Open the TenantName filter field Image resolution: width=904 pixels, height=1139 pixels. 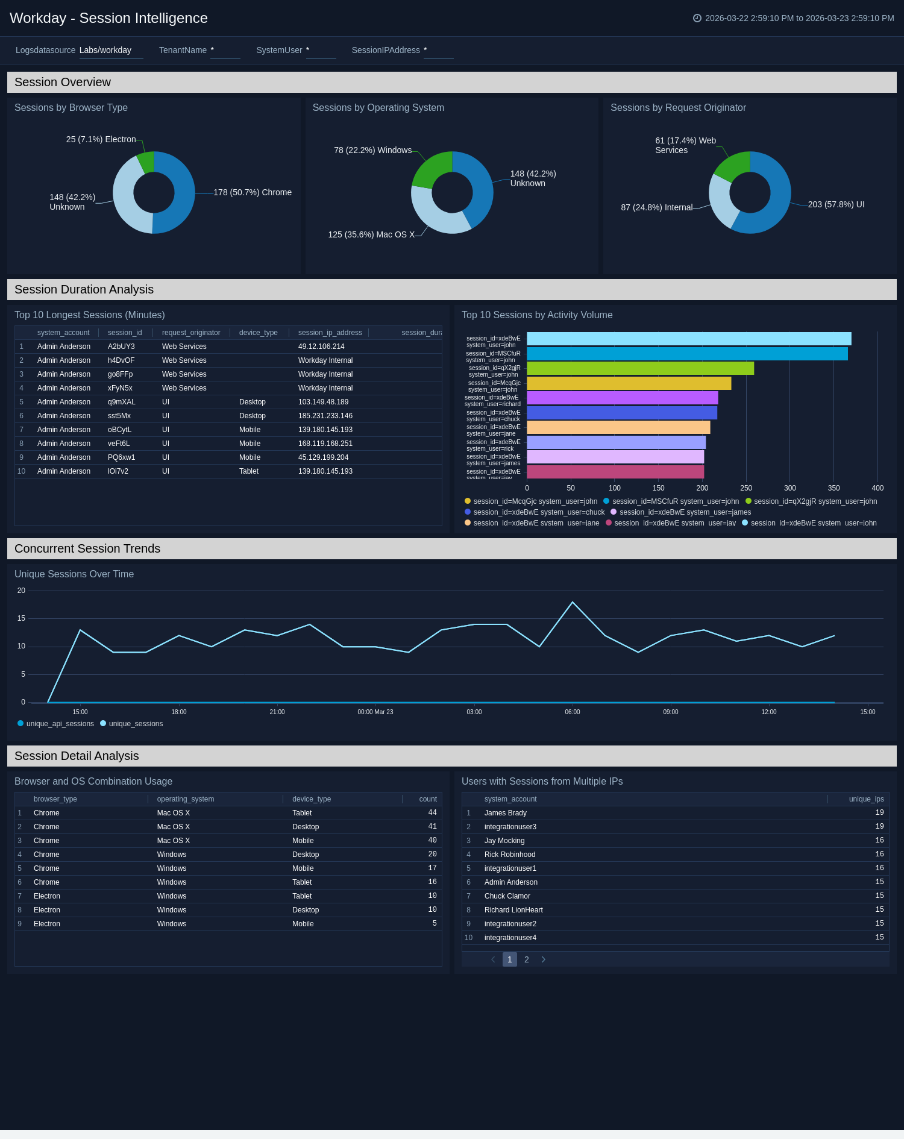[x=225, y=51]
